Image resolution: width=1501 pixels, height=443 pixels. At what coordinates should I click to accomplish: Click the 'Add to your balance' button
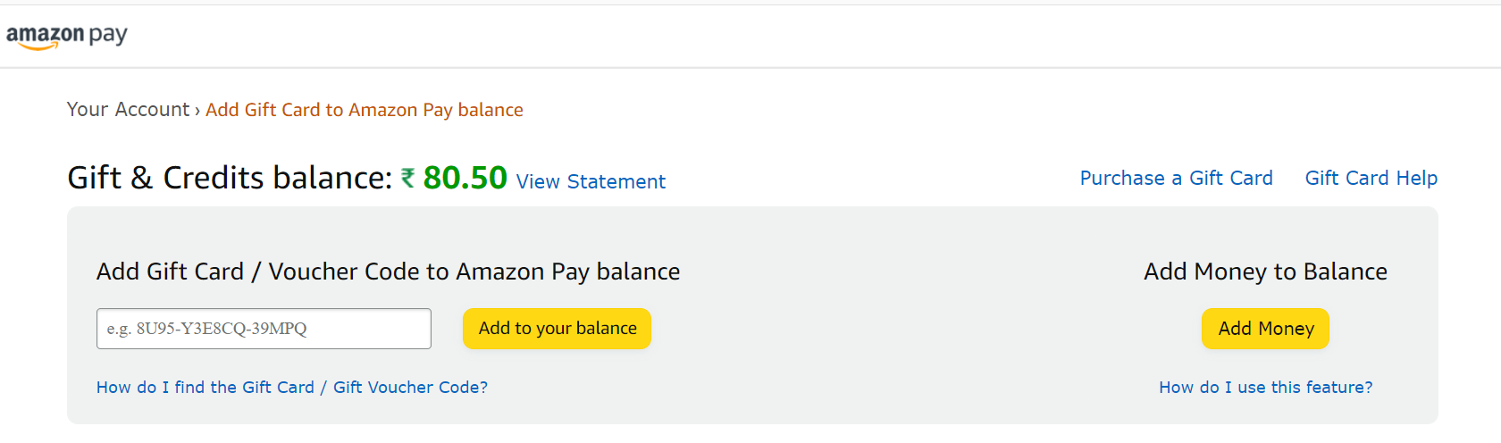[x=557, y=329]
